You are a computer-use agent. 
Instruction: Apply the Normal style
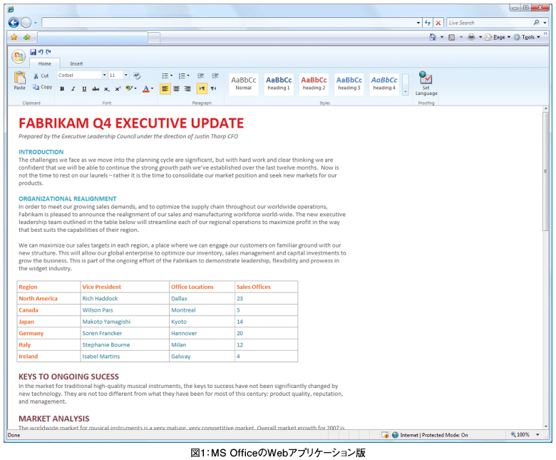[x=244, y=84]
